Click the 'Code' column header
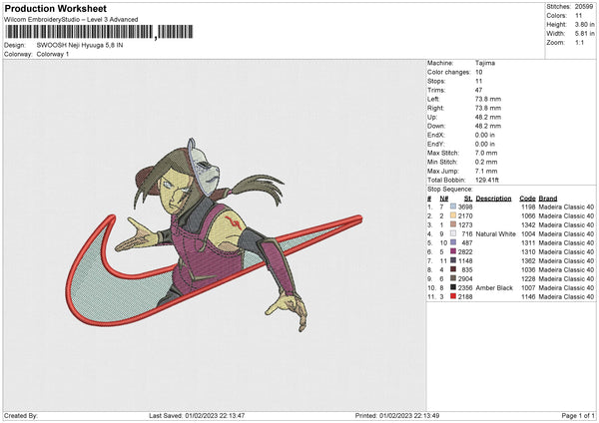 click(527, 199)
